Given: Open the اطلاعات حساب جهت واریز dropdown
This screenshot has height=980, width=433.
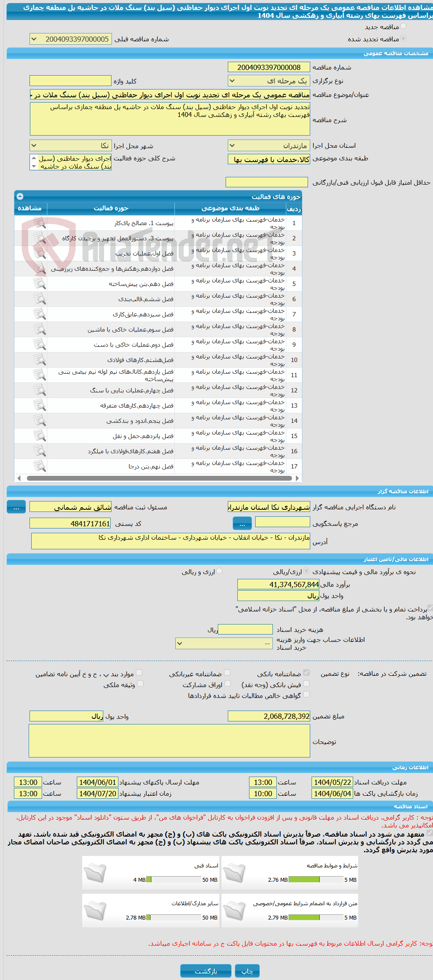Looking at the screenshot, I should pyautogui.click(x=224, y=643).
